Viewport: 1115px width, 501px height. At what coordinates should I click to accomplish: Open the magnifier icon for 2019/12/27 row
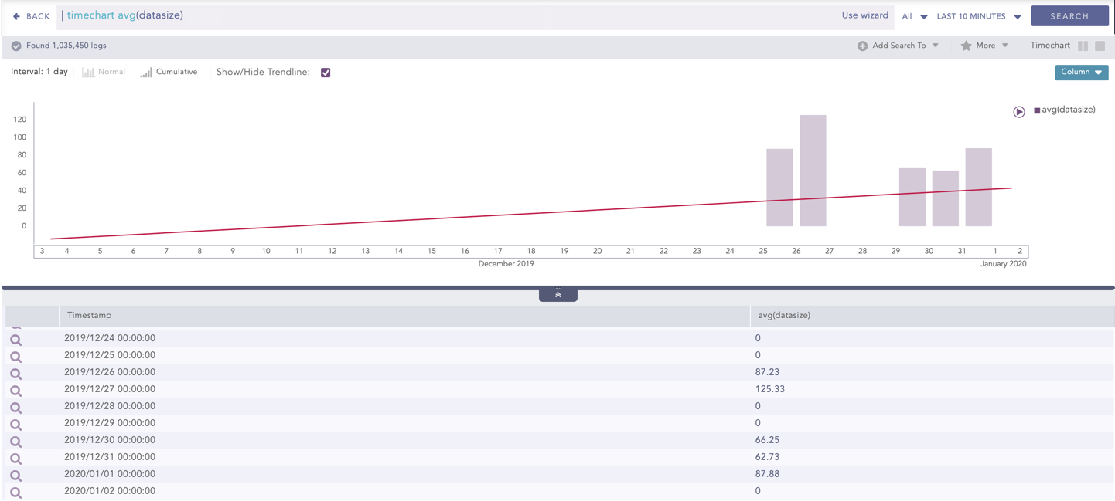(x=15, y=390)
